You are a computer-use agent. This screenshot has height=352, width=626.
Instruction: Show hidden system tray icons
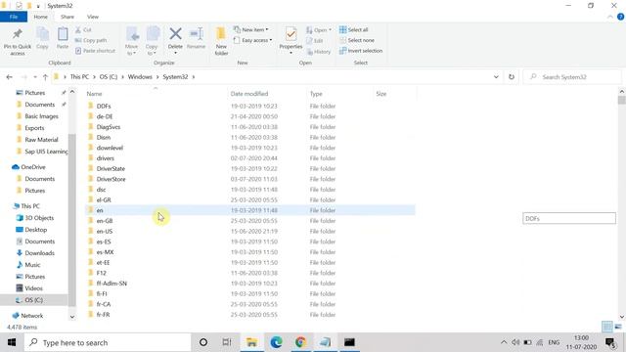(504, 342)
